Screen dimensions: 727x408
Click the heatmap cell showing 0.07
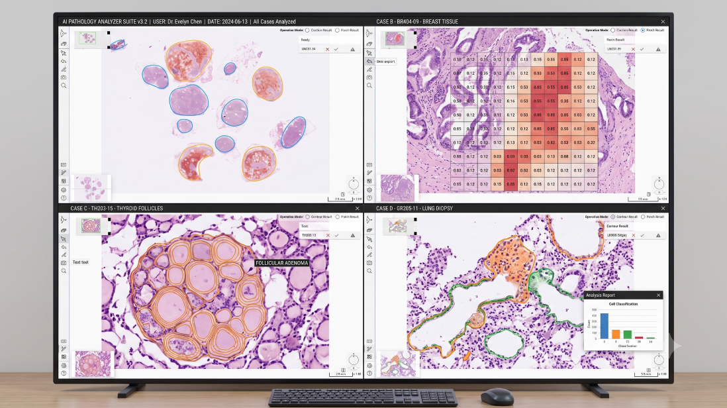[457, 74]
